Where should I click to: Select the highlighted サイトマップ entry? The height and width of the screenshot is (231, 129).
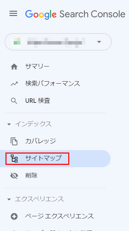click(55, 159)
